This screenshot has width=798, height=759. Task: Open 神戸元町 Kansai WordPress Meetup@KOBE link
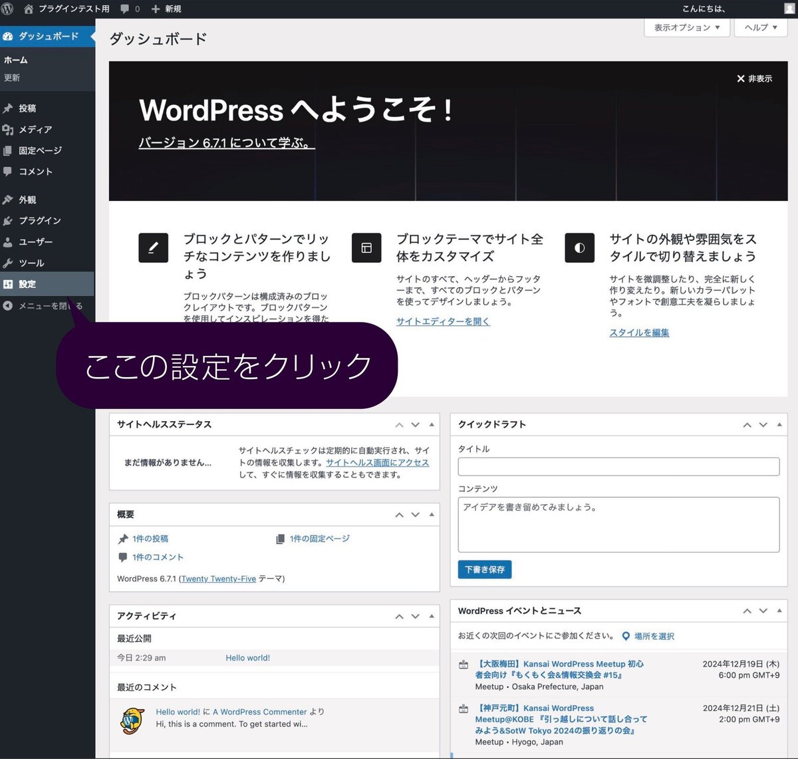561,720
